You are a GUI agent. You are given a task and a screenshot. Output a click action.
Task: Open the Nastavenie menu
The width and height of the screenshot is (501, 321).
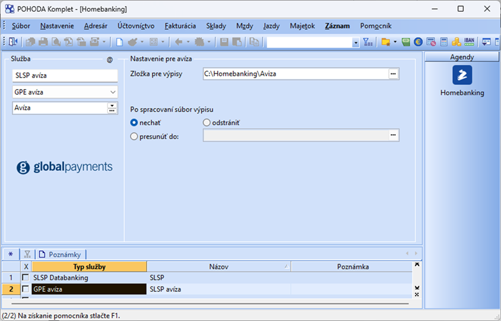click(57, 26)
